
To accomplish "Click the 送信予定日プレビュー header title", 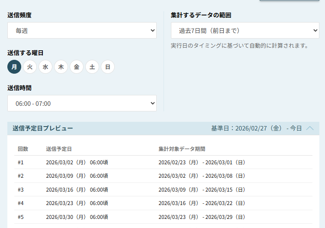I will click(x=43, y=128).
